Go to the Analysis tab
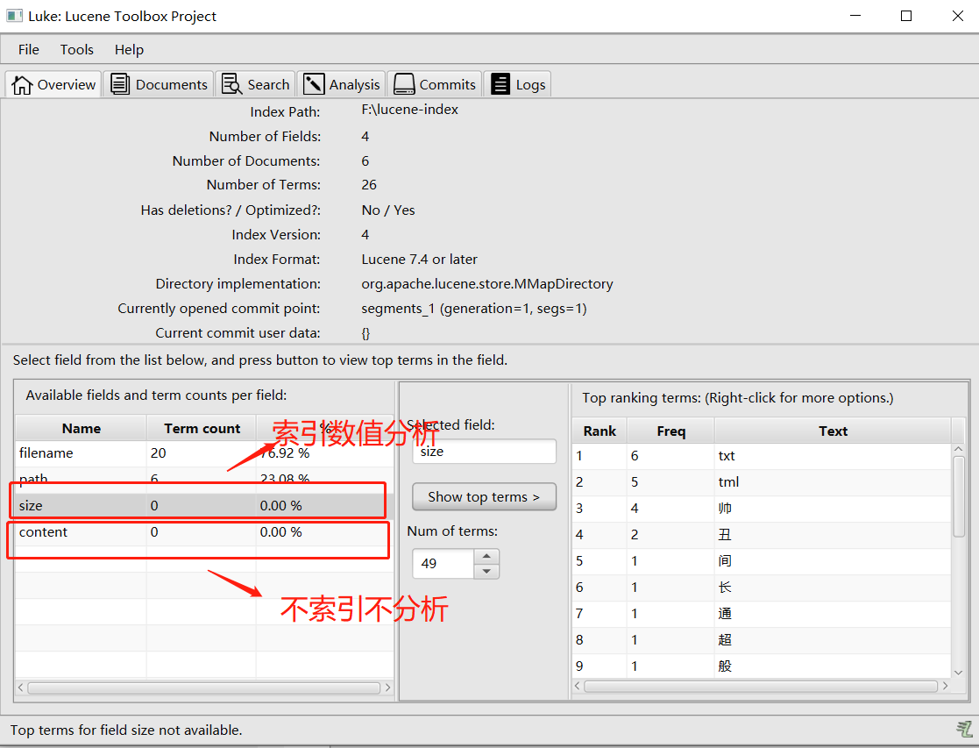The image size is (979, 748). pos(341,84)
